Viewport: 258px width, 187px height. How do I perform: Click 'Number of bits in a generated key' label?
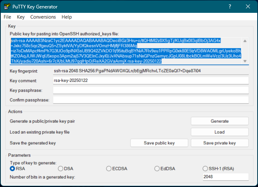[x=43, y=177]
